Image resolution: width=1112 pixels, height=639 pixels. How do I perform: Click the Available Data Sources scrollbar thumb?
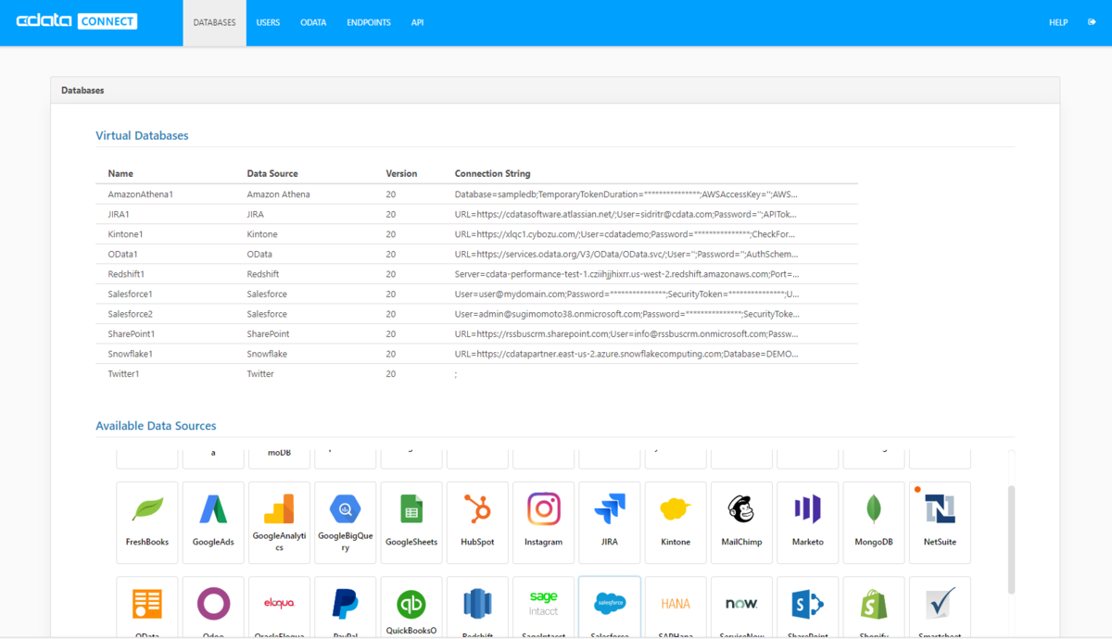click(x=1011, y=541)
